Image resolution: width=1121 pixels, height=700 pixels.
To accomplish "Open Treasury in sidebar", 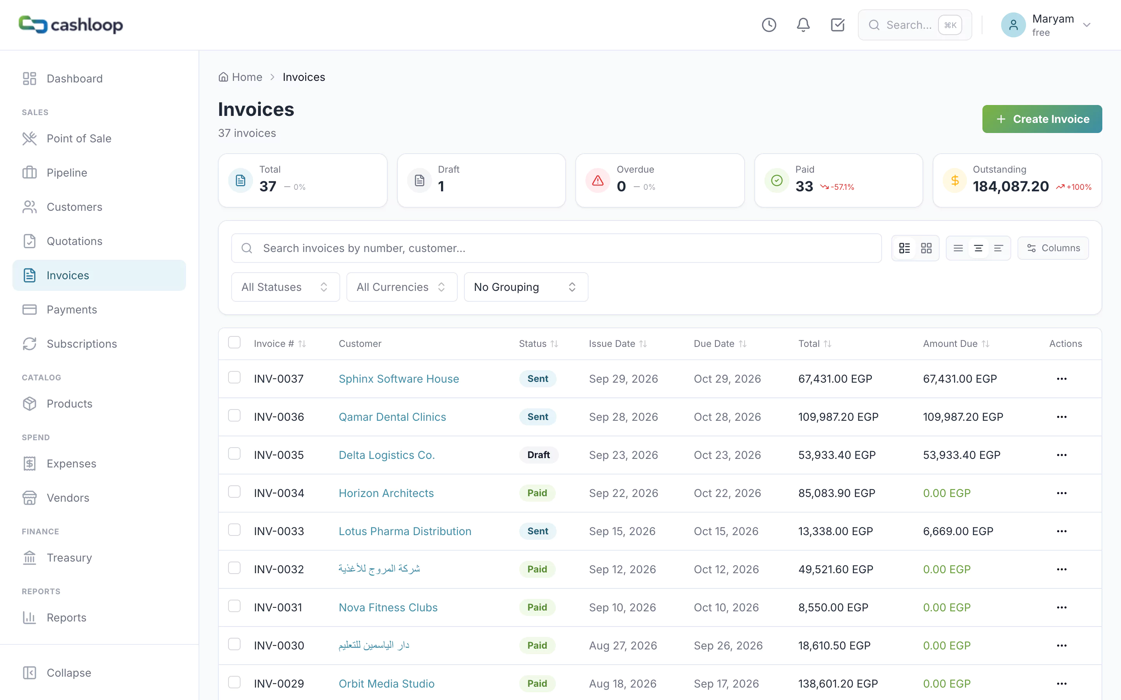I will pyautogui.click(x=99, y=558).
